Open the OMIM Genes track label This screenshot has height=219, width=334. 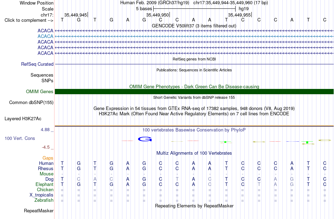(x=40, y=92)
